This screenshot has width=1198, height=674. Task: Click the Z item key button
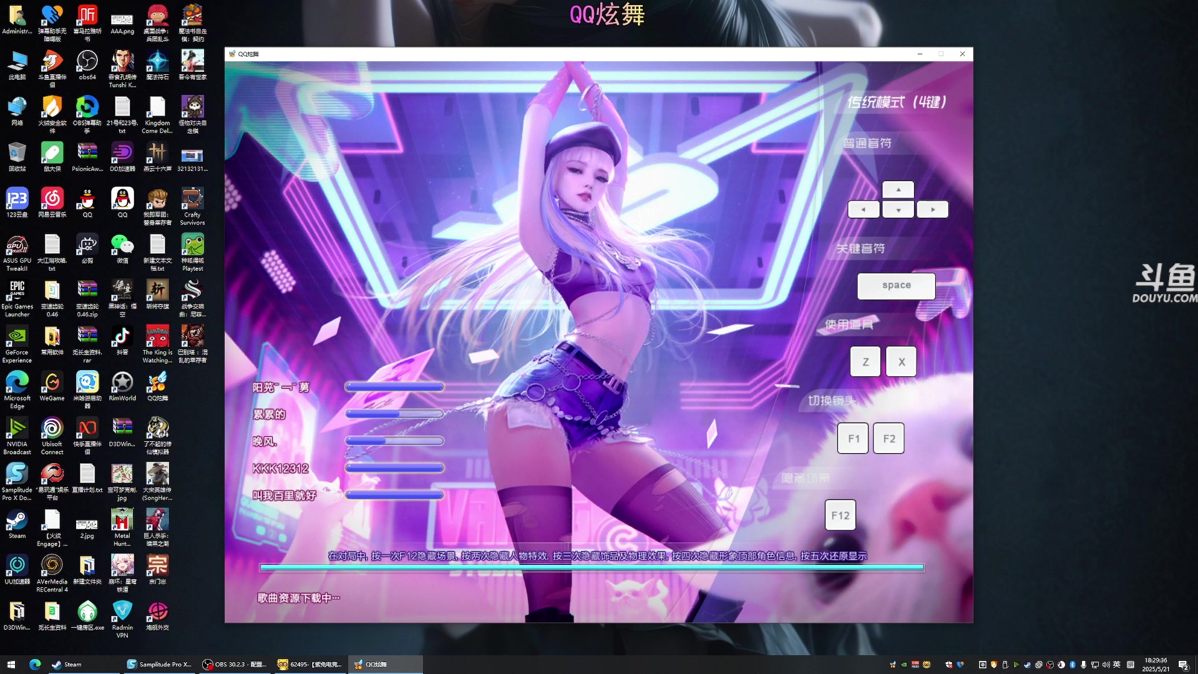coord(865,361)
